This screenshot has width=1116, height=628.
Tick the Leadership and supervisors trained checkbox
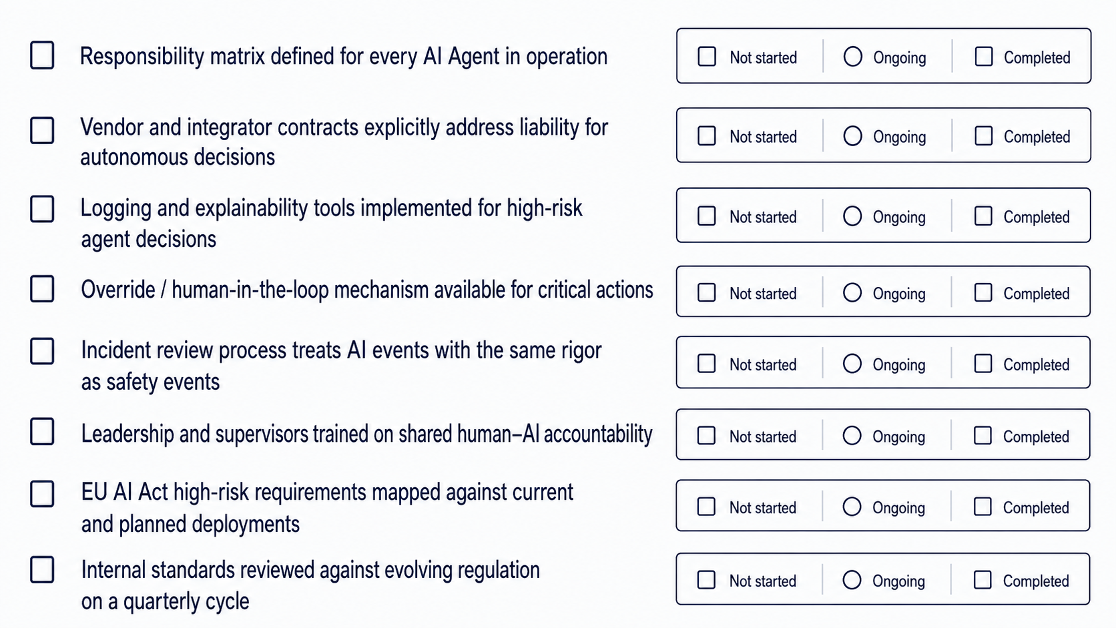tap(42, 432)
